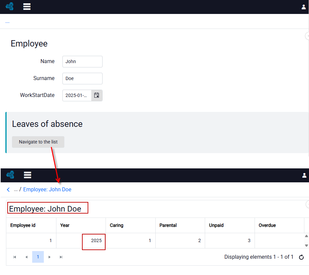The width and height of the screenshot is (309, 275).
Task: Refresh the leaves of absence grid
Action: (x=301, y=257)
